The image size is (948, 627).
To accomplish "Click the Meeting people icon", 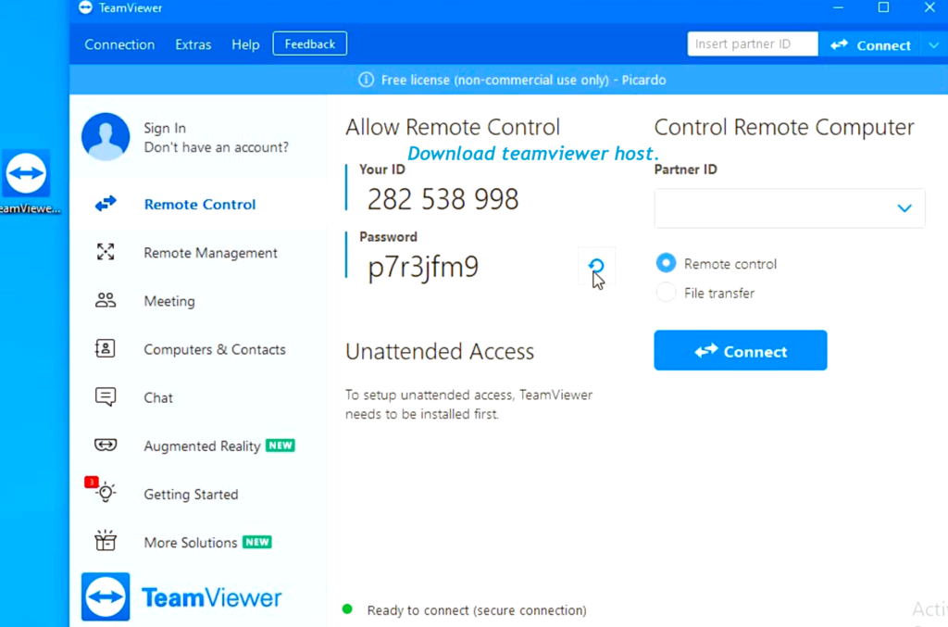I will [106, 300].
